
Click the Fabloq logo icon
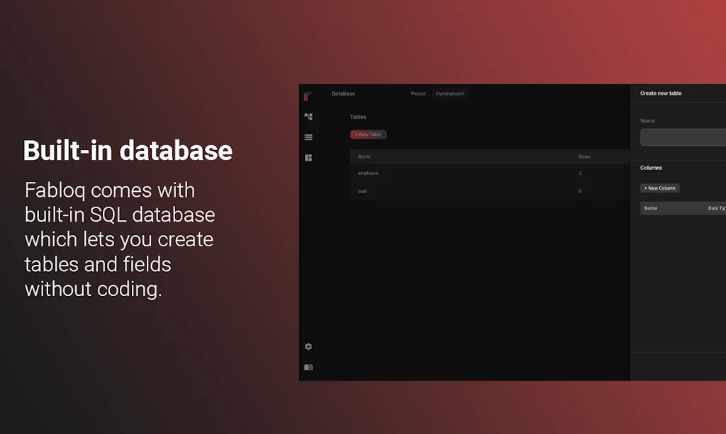point(308,96)
